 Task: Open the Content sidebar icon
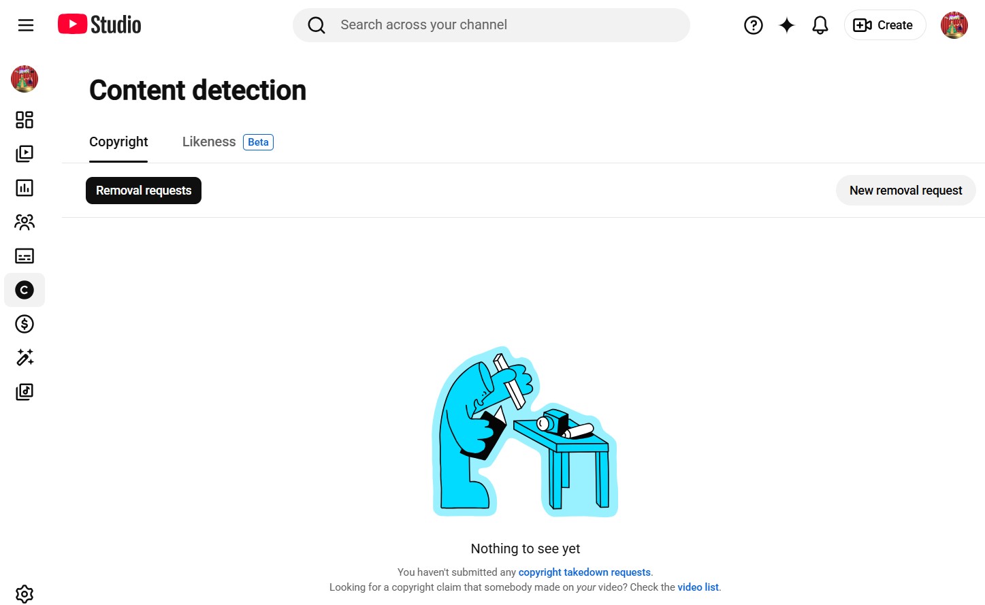[25, 154]
